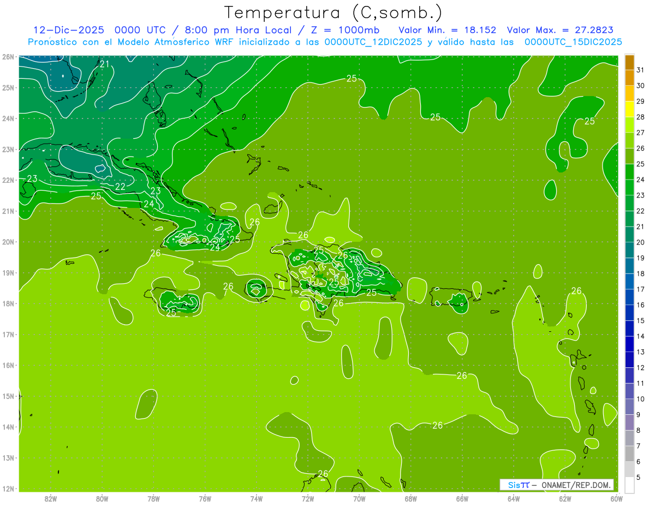The height and width of the screenshot is (506, 655).
Task: Click the 17N latitude axis label
Action: (8, 334)
